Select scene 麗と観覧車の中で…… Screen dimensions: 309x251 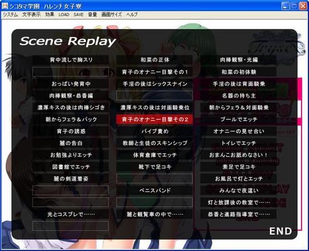coord(155,215)
